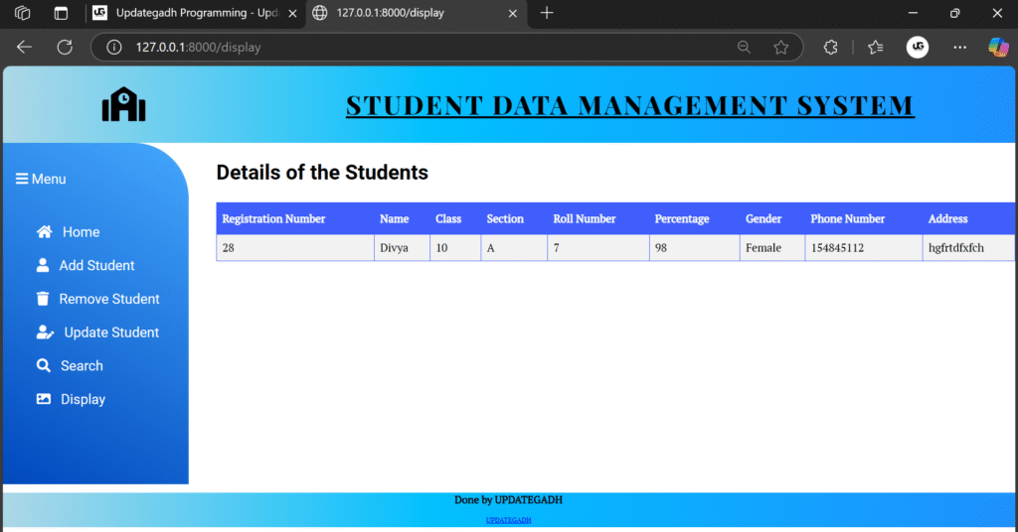Click the Menu label in sidebar
This screenshot has width=1018, height=532.
[49, 179]
